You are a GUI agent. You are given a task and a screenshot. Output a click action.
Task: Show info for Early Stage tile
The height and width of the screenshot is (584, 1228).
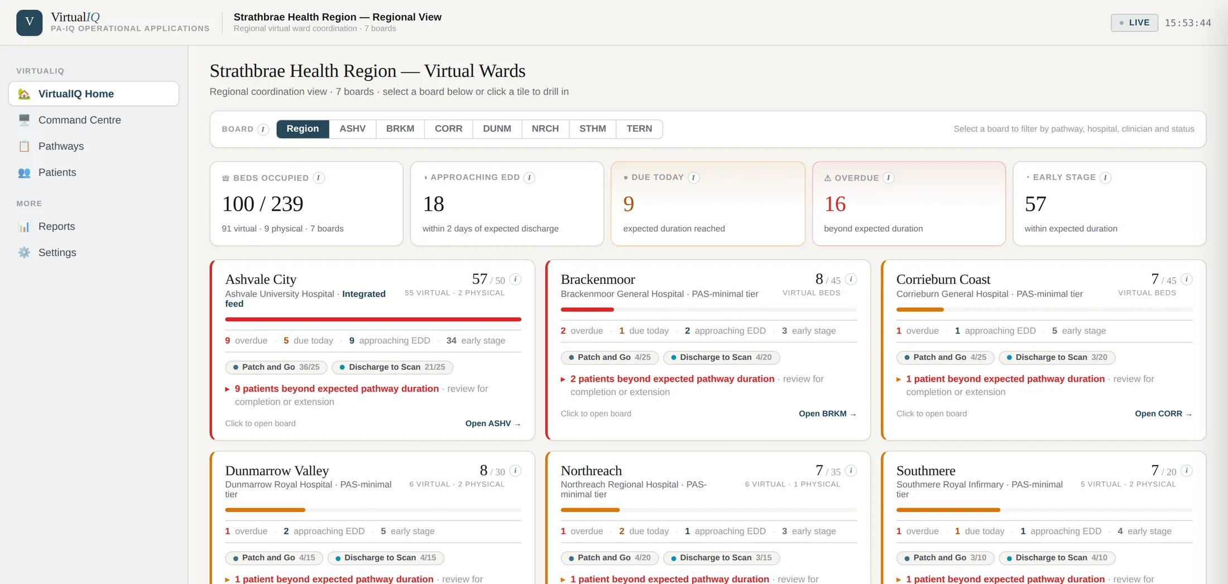click(x=1105, y=177)
